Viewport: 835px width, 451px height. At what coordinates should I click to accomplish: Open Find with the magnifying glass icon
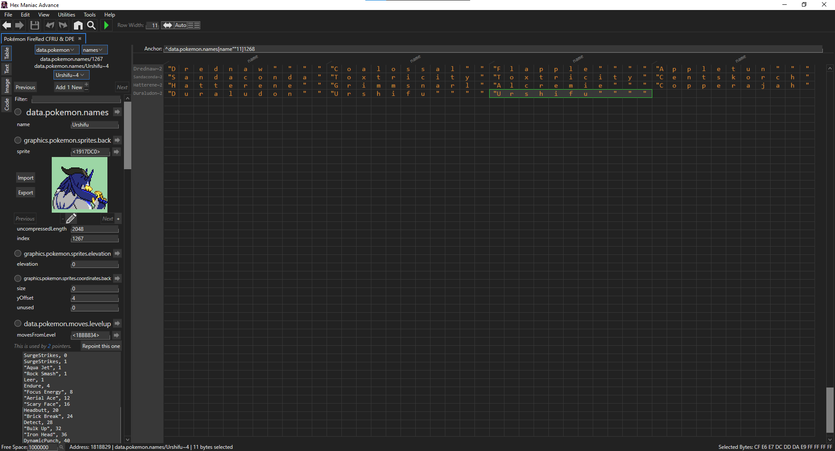click(x=91, y=25)
